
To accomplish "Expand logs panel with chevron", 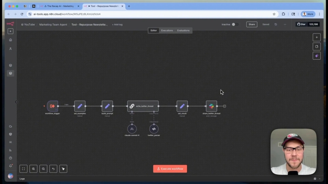I will tap(320, 179).
